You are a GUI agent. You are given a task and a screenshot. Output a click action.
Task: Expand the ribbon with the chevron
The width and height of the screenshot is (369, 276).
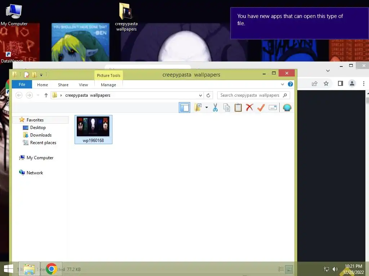point(283,84)
